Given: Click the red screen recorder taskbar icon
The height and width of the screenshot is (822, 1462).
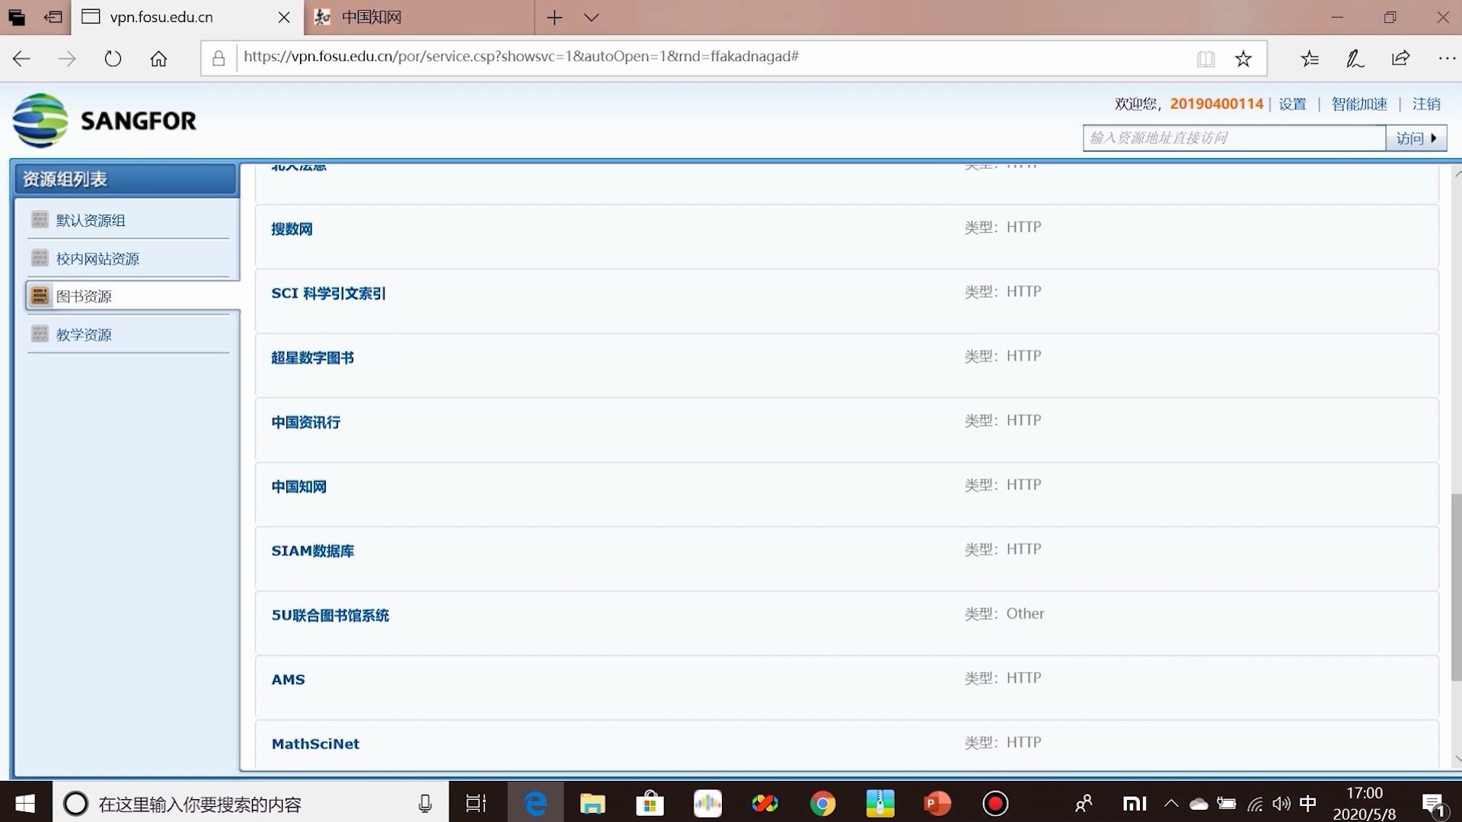Looking at the screenshot, I should click(x=995, y=803).
